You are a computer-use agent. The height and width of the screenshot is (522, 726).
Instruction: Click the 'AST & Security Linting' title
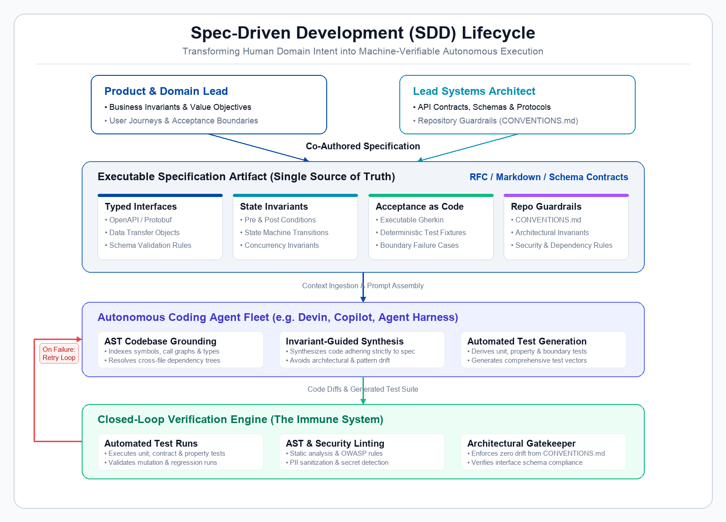coord(335,443)
